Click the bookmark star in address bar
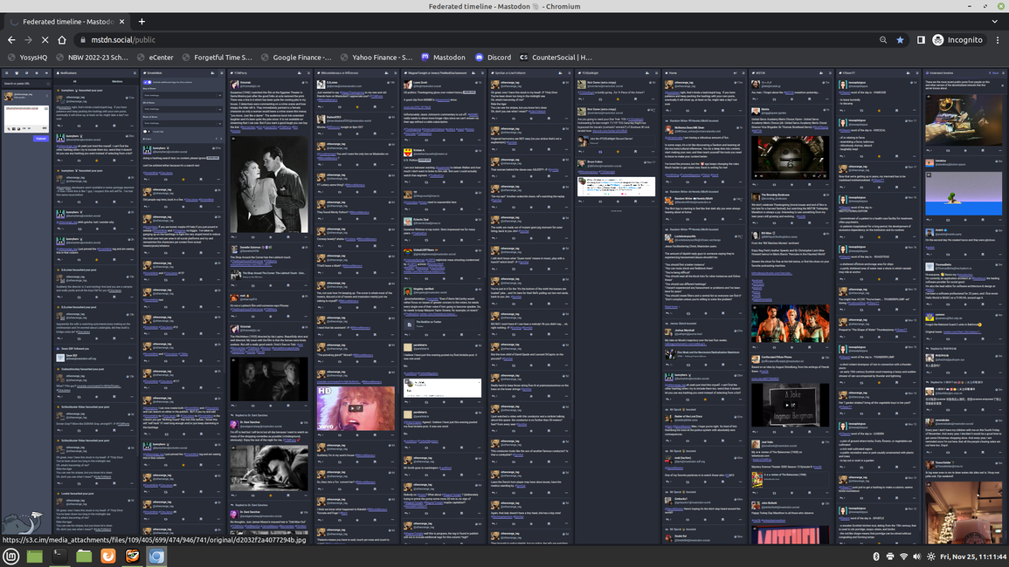This screenshot has height=567, width=1009. click(900, 40)
